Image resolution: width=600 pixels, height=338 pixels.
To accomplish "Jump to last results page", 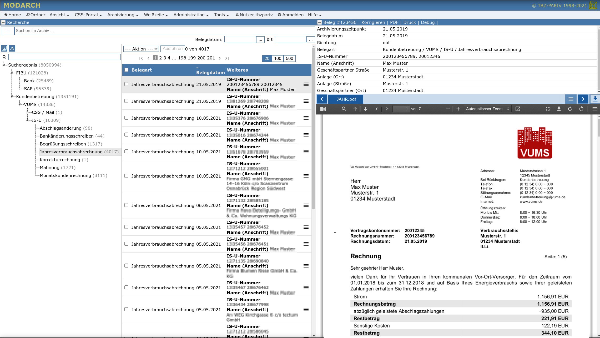I will [x=227, y=58].
